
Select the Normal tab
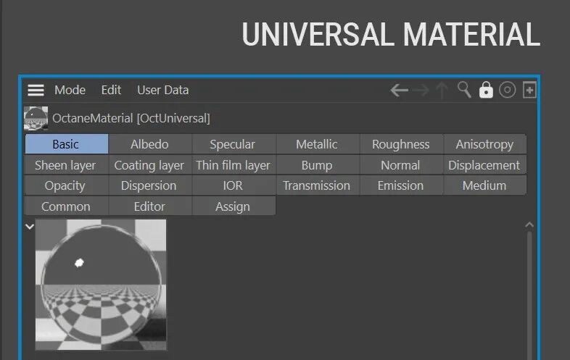click(401, 165)
